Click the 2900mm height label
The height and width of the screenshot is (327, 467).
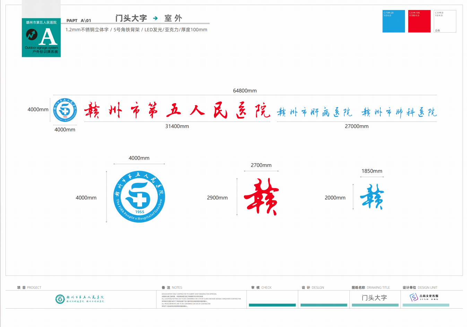click(217, 198)
